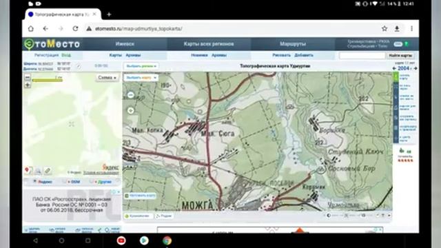Open Google Play Store from taskbar
This screenshot has width=441, height=248.
[144, 240]
